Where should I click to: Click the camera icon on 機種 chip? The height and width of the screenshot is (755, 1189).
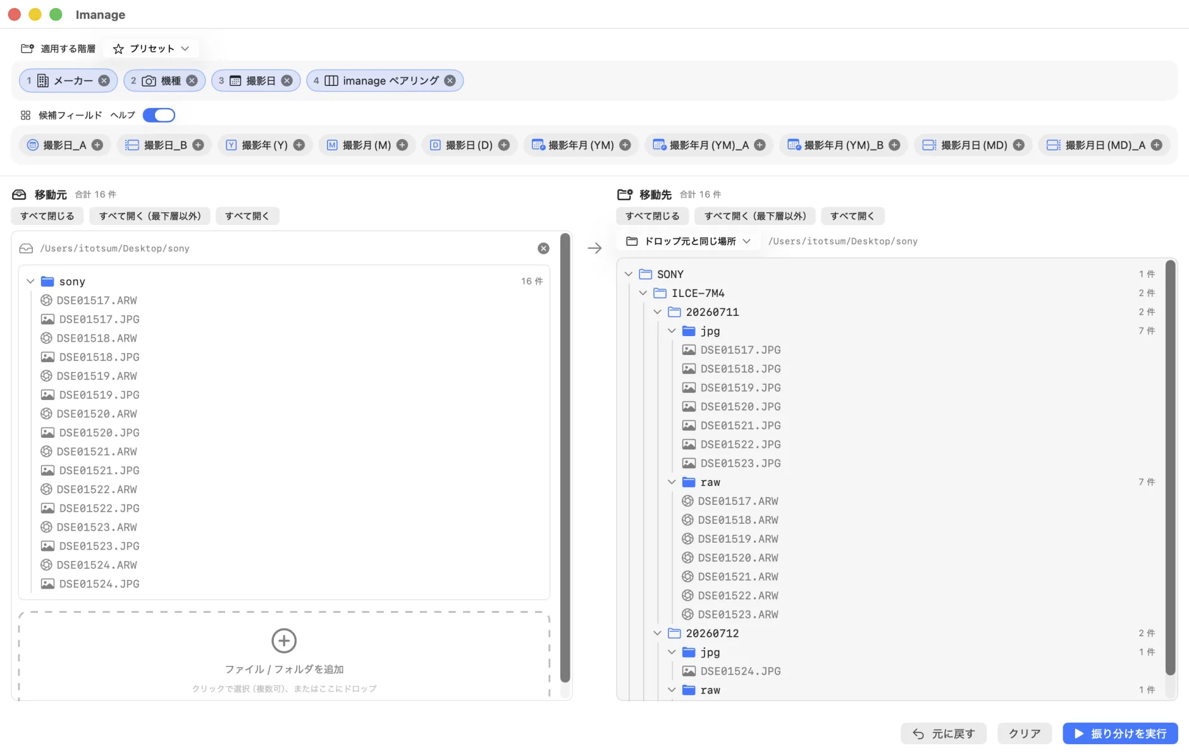tap(149, 81)
